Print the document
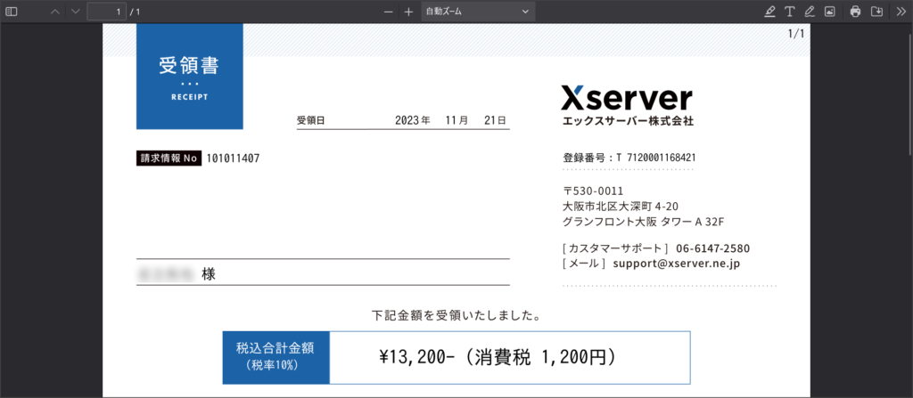 855,12
